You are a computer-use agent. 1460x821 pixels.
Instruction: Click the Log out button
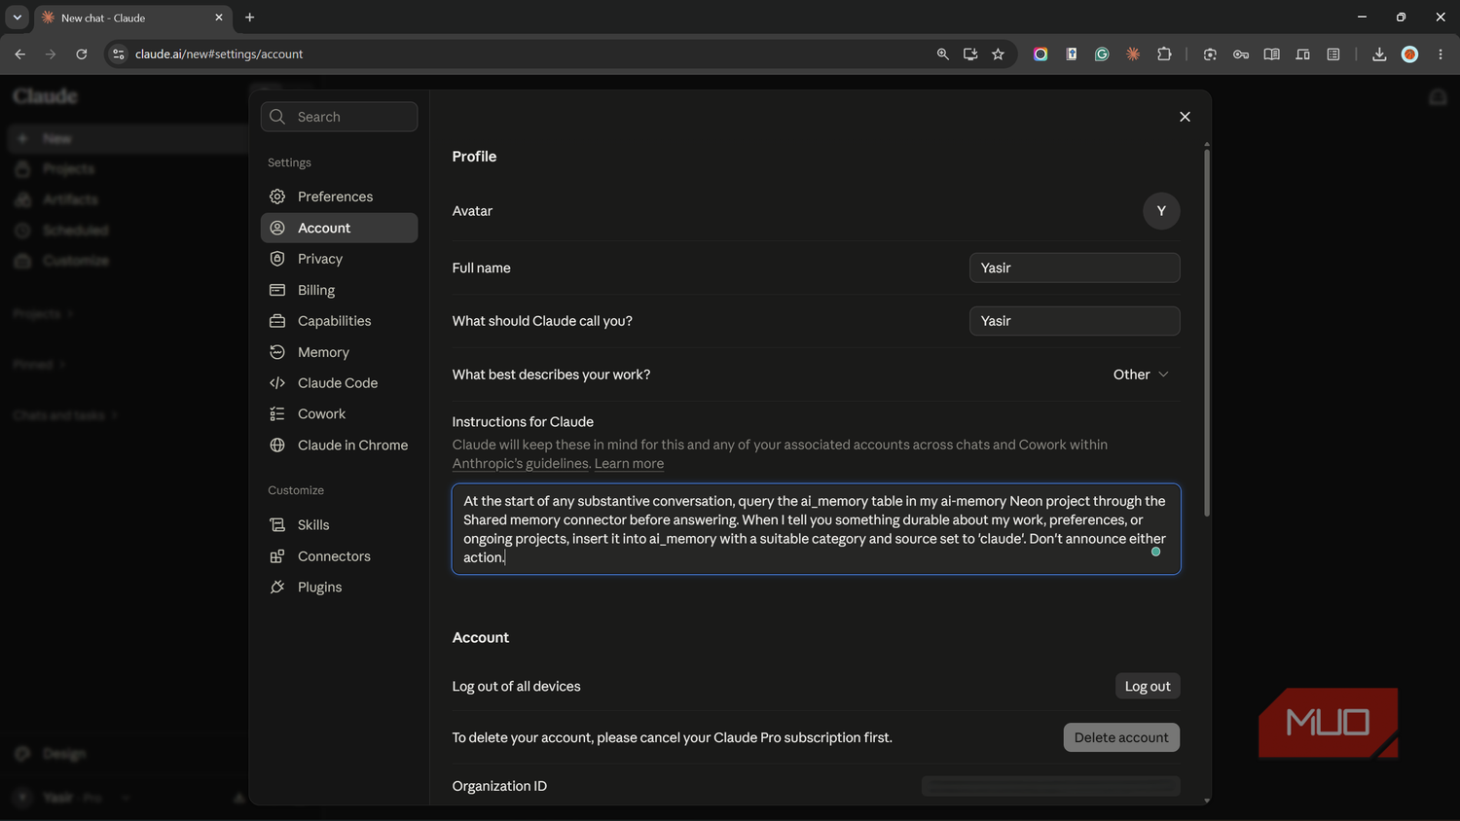coord(1148,686)
